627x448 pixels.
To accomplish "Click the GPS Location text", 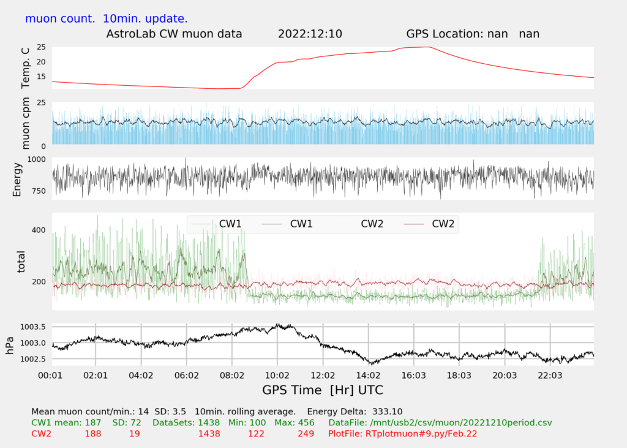I will pyautogui.click(x=473, y=34).
